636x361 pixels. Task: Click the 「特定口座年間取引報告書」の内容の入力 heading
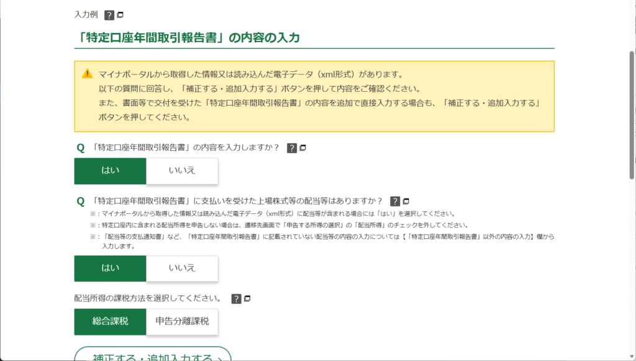(x=187, y=38)
